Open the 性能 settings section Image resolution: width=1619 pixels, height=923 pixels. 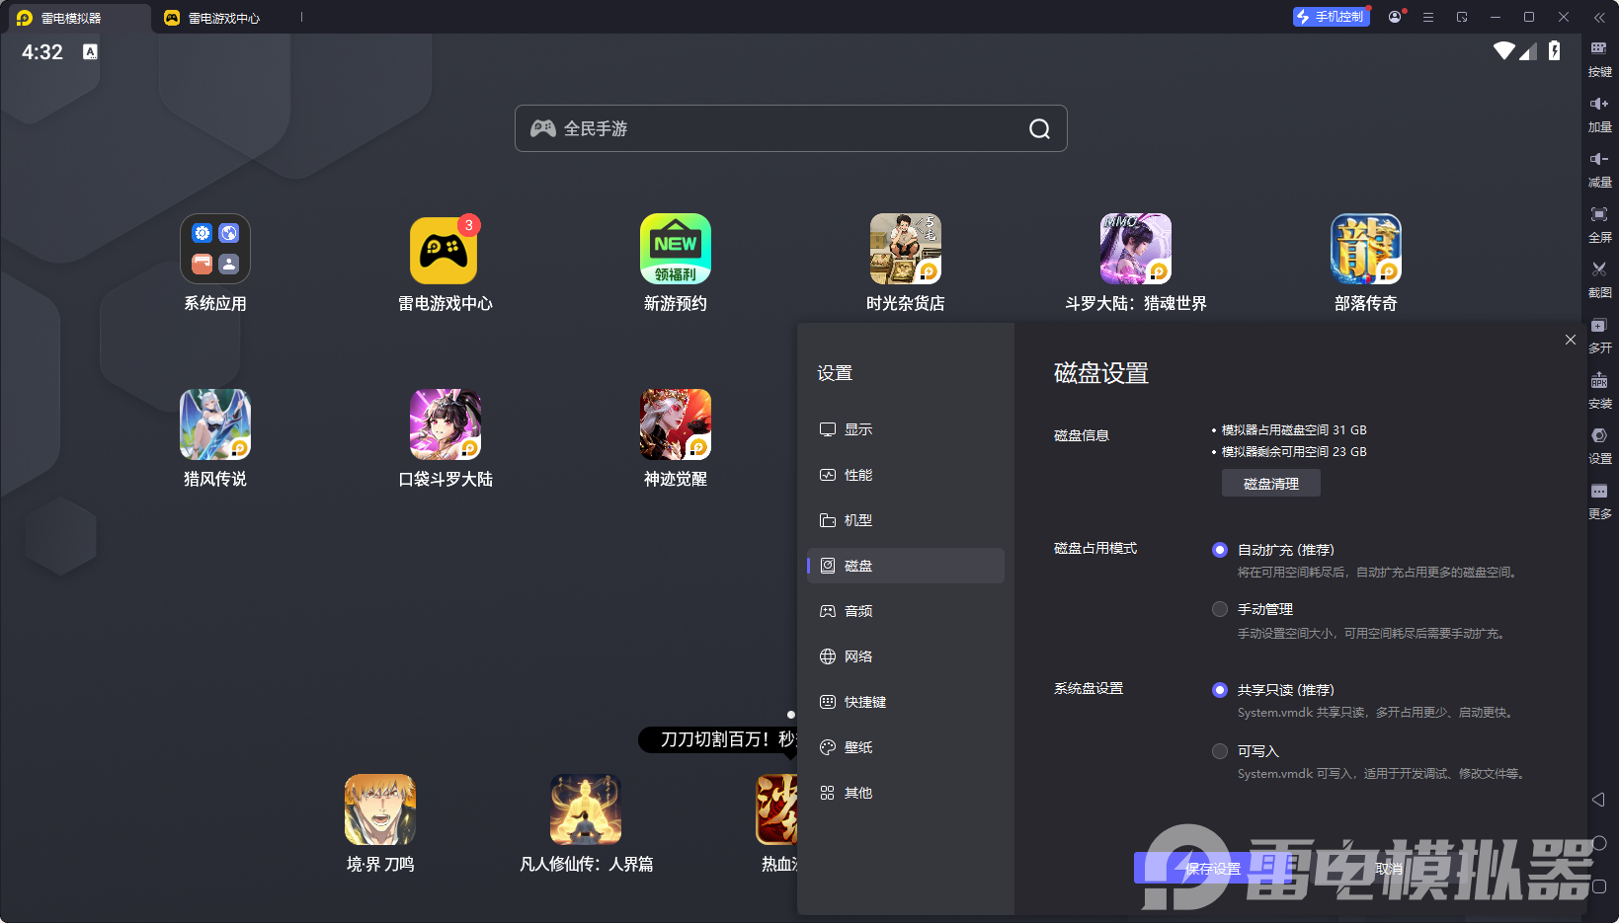coord(906,475)
